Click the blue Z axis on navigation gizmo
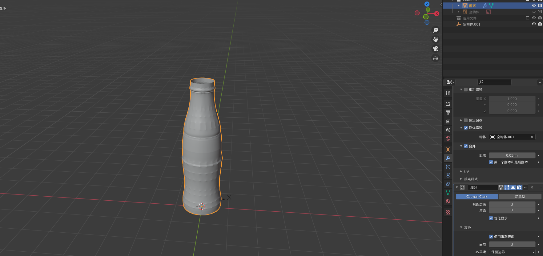 (427, 4)
